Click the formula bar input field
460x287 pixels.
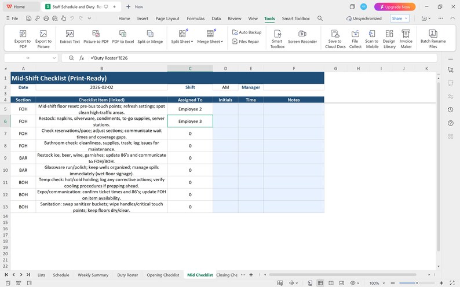pos(262,58)
